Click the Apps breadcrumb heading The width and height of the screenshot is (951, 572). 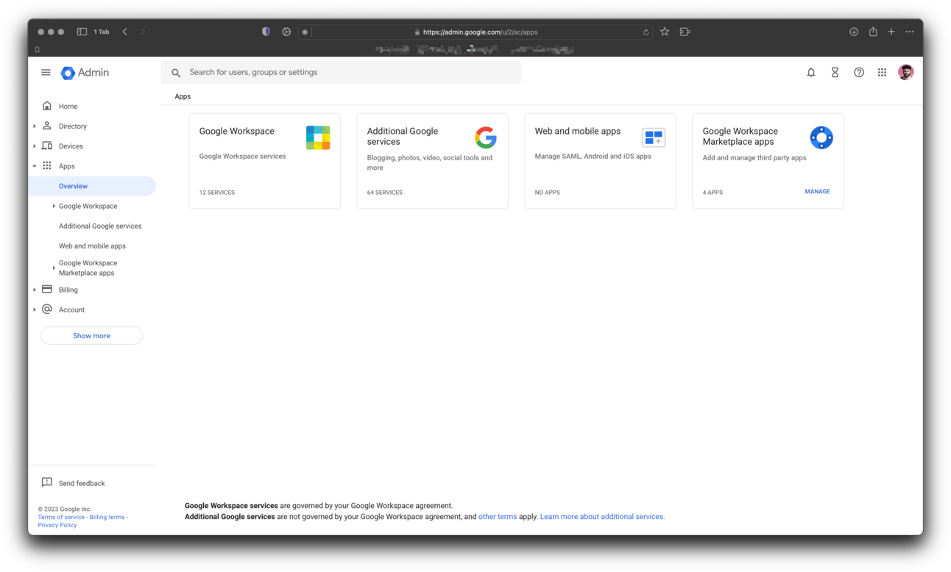(183, 96)
